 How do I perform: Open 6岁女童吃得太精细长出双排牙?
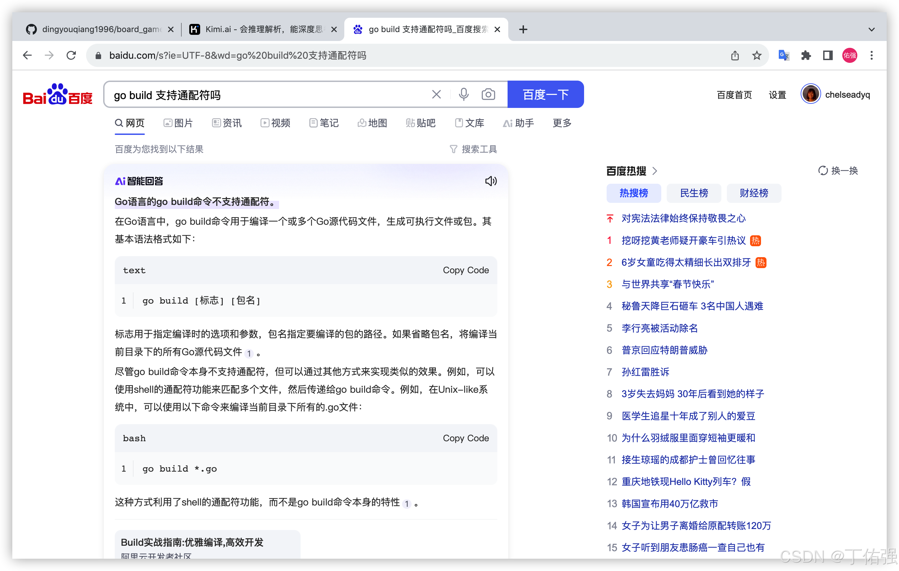686,262
